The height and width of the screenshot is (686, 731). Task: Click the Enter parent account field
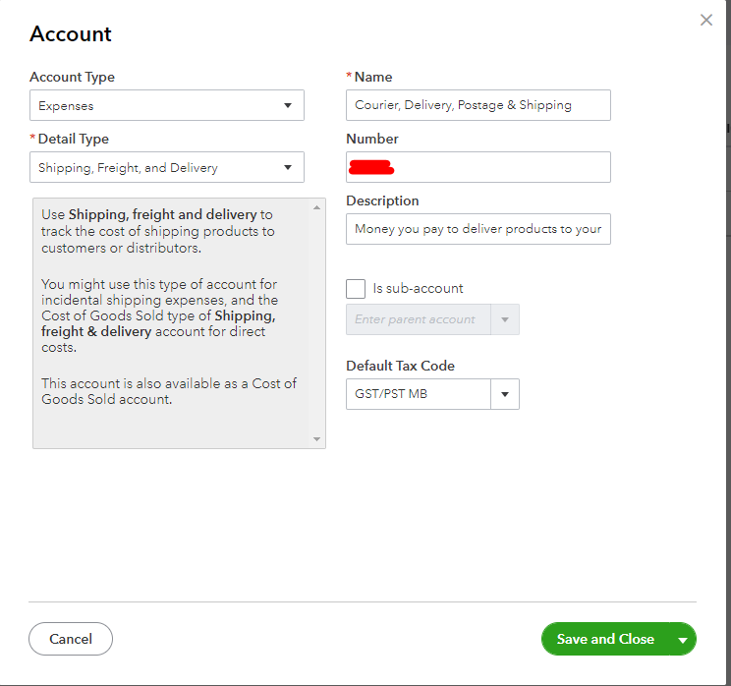418,319
